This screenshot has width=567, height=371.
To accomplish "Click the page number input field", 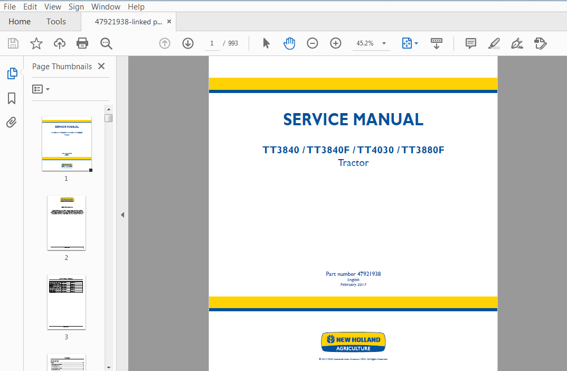I will [x=212, y=43].
